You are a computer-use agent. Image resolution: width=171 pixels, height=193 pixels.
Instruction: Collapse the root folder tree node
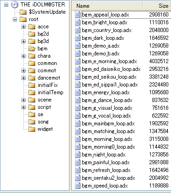click(15, 19)
